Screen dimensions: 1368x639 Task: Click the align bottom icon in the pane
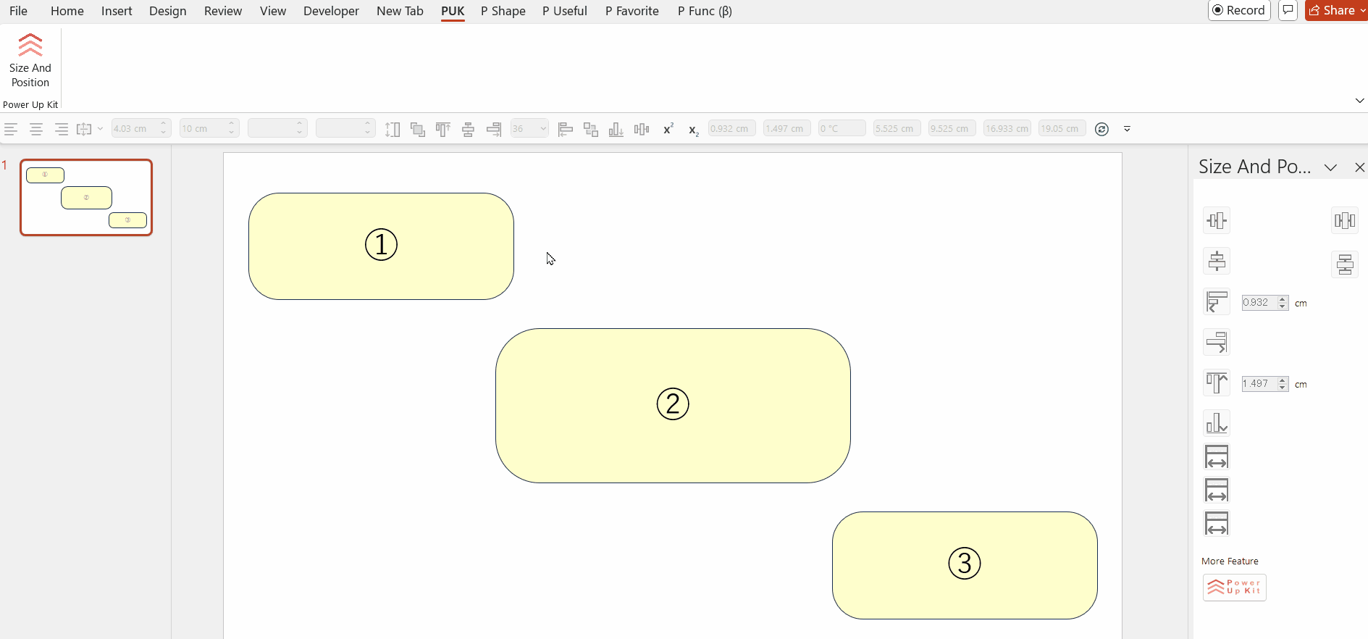pyautogui.click(x=1216, y=423)
